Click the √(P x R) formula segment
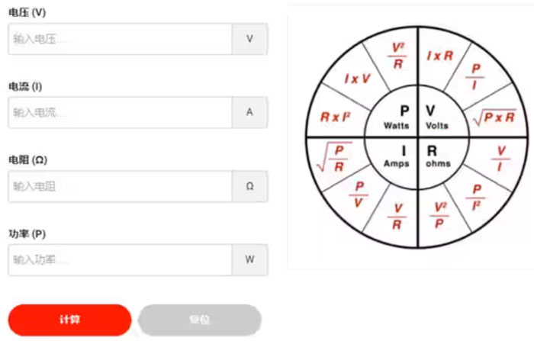The height and width of the screenshot is (341, 534). pos(495,118)
